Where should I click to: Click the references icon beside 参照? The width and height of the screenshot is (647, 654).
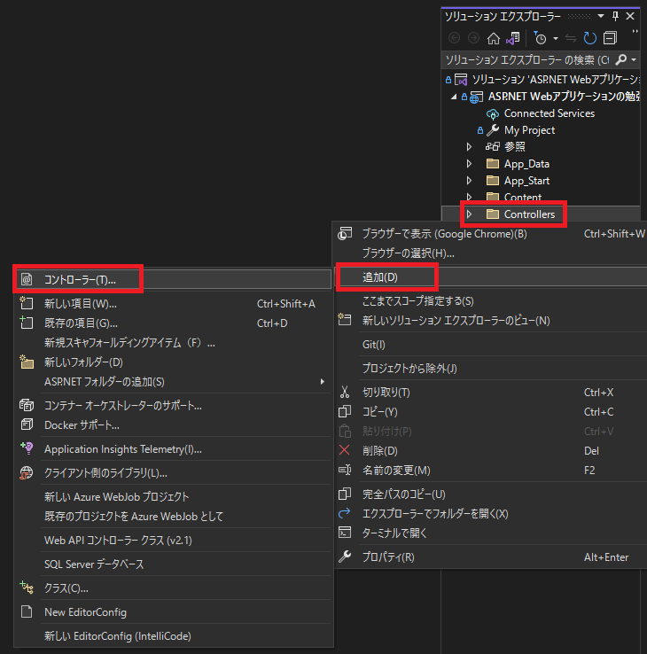click(x=493, y=147)
